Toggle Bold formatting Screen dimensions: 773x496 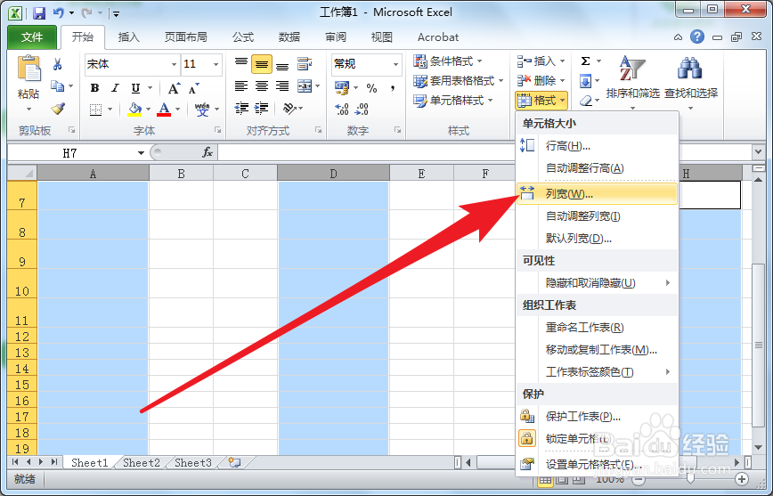tap(94, 88)
